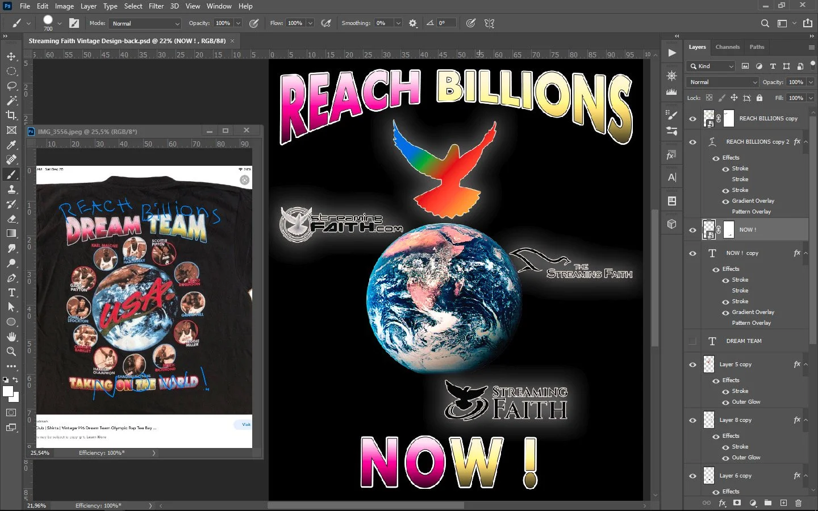Open the Actions panel play icon
Screen dimensions: 818x511
[672, 53]
